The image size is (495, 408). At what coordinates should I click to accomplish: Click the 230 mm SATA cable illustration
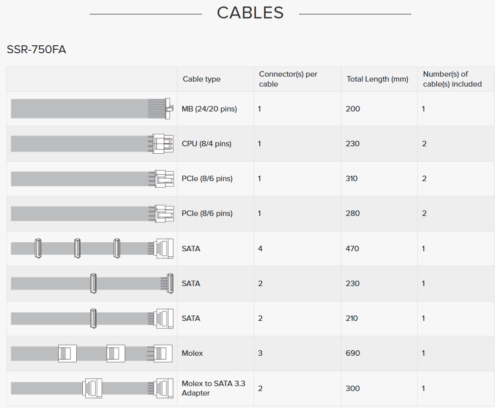click(x=92, y=283)
